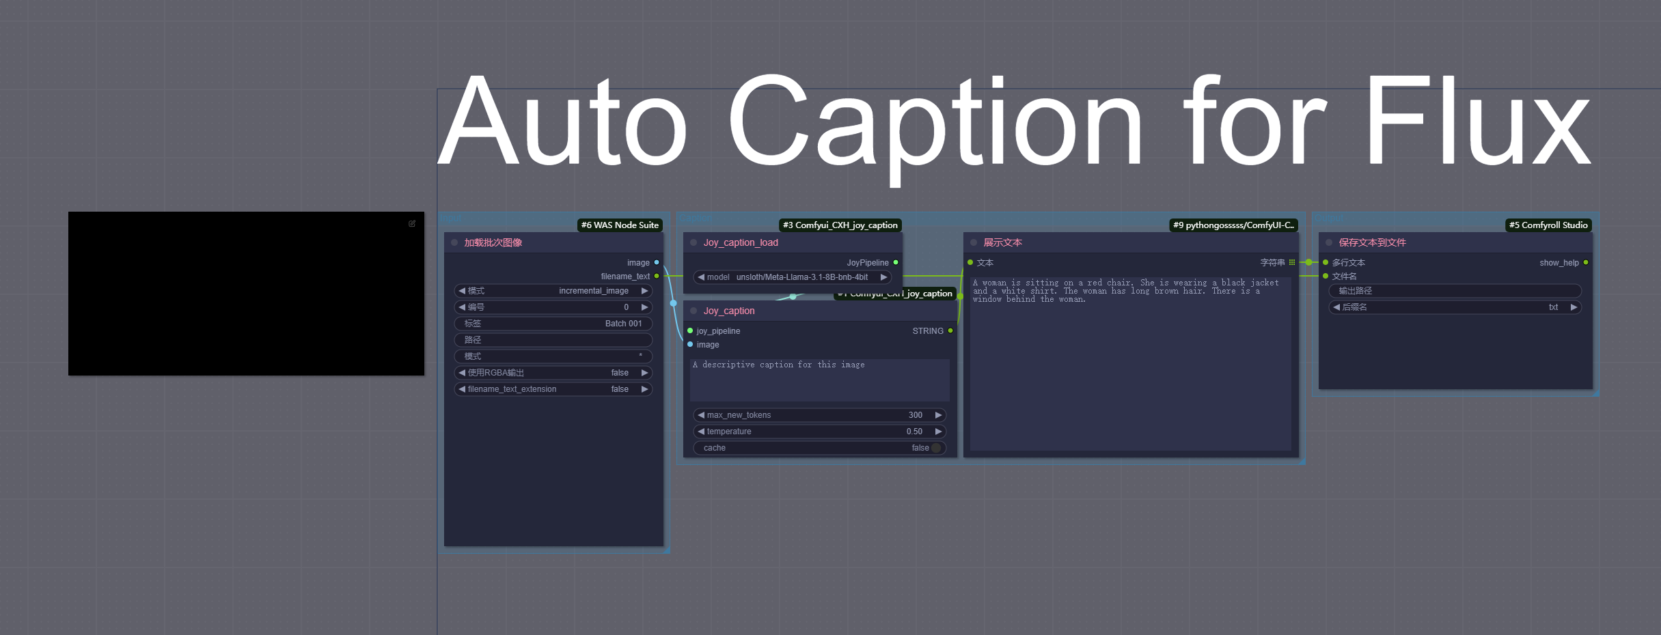Viewport: 1661px width, 635px height.
Task: Increase temperature with its right arrow
Action: [x=939, y=432]
